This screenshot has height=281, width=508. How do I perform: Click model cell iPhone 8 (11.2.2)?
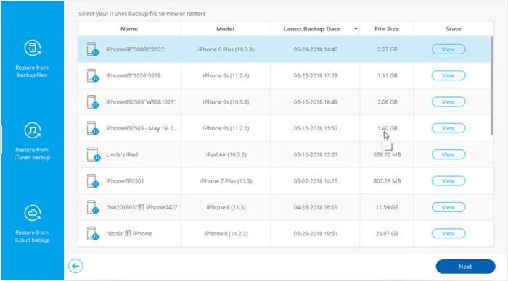(226, 233)
